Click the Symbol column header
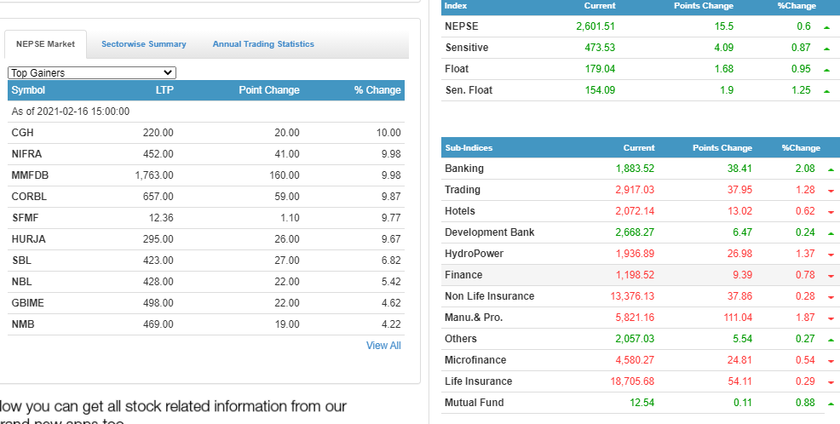Screen dimensions: 840x424 tap(28, 90)
